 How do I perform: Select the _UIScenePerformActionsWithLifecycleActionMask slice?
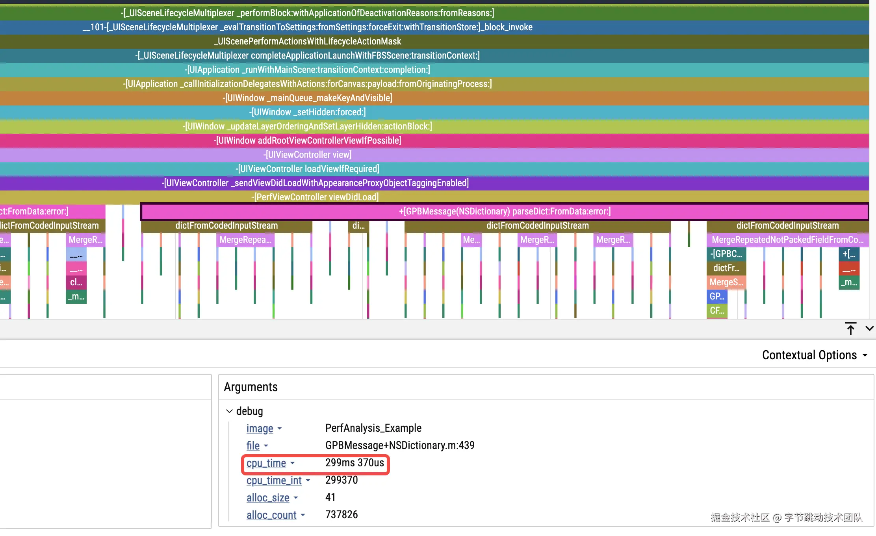pyautogui.click(x=307, y=41)
